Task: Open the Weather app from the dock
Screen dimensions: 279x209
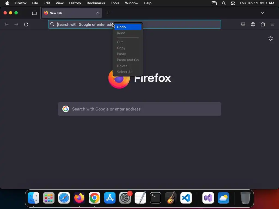Action: pos(223,198)
